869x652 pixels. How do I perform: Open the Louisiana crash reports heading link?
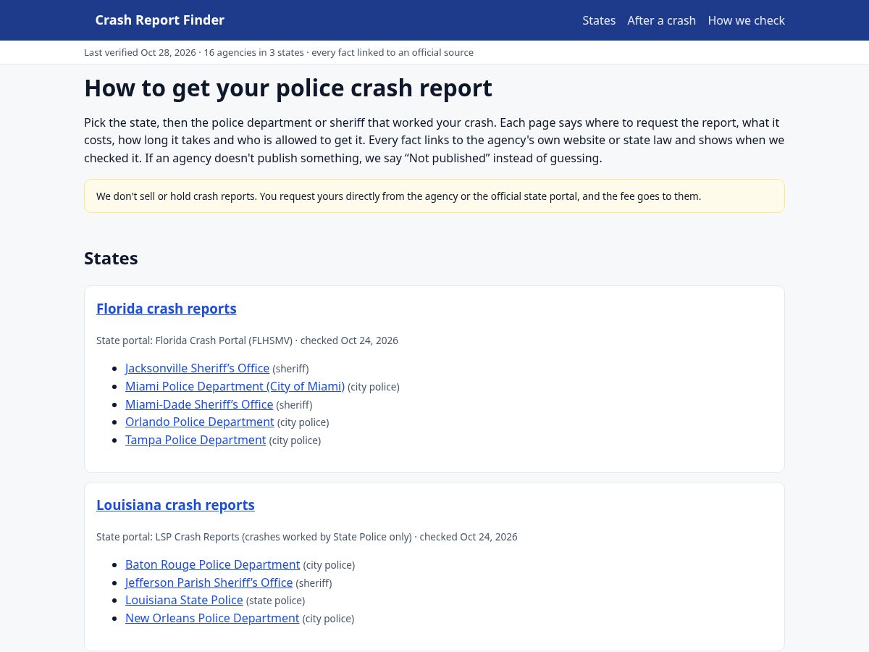175,505
